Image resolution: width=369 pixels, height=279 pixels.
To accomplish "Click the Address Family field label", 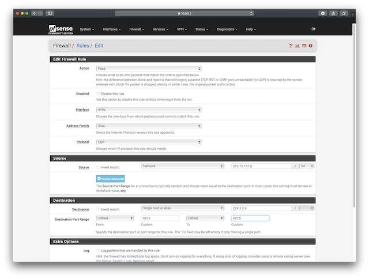I will point(78,126).
